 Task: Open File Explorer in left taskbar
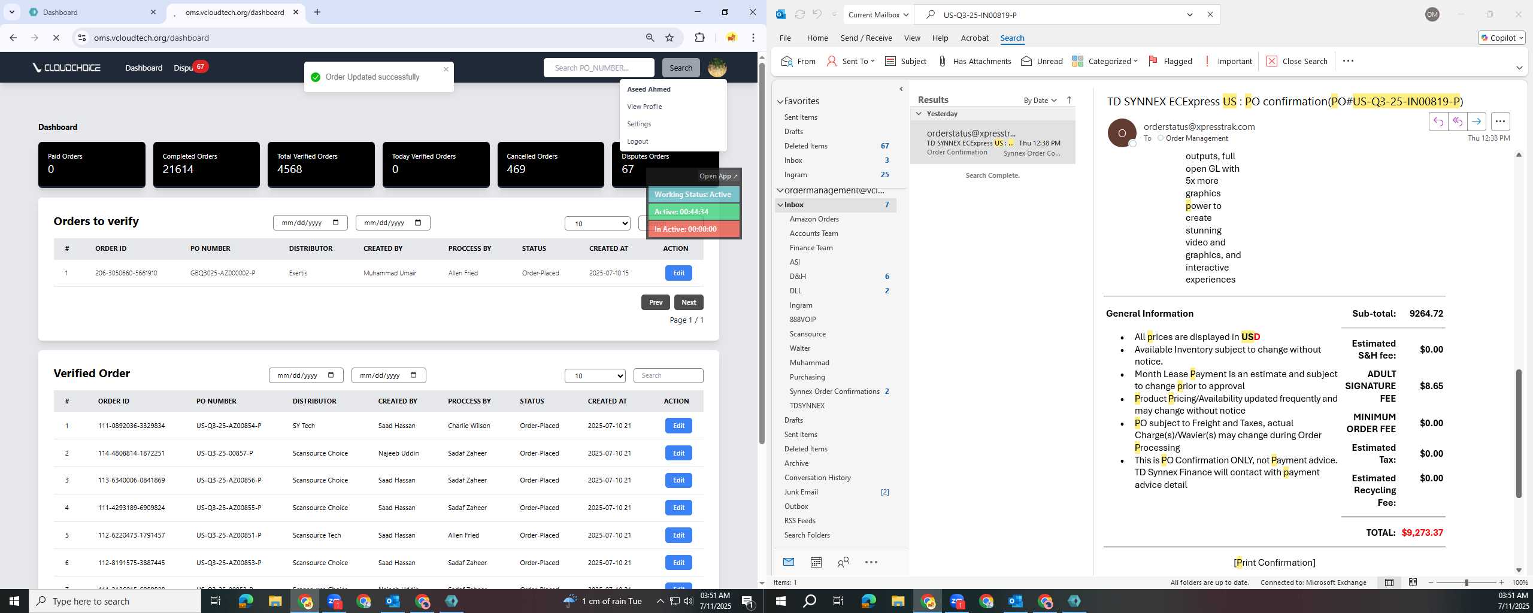pos(275,601)
